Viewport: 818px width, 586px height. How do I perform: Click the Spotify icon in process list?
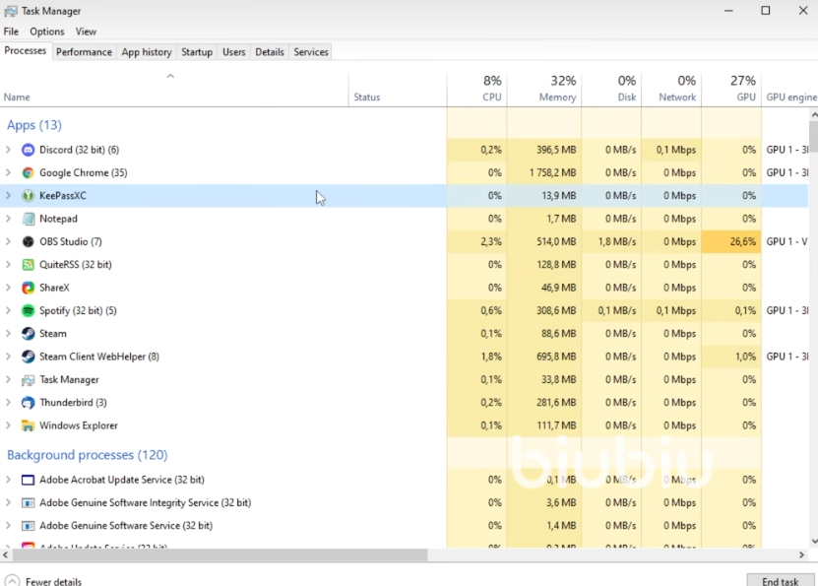[28, 311]
